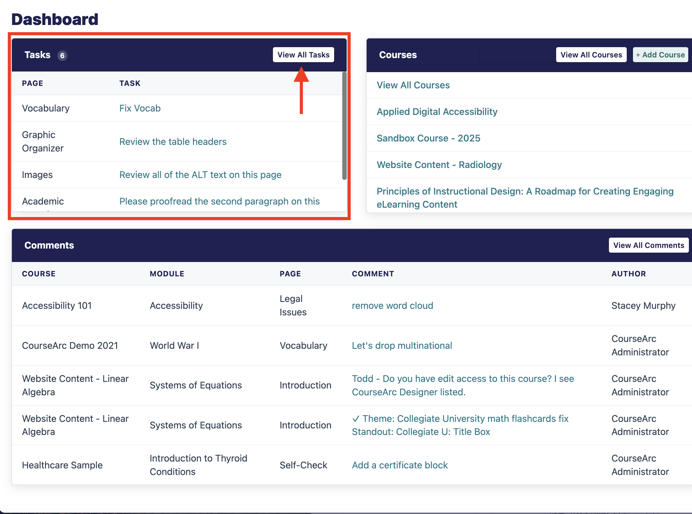This screenshot has width=692, height=514.
Task: Click the COMMENT column header
Action: (373, 274)
